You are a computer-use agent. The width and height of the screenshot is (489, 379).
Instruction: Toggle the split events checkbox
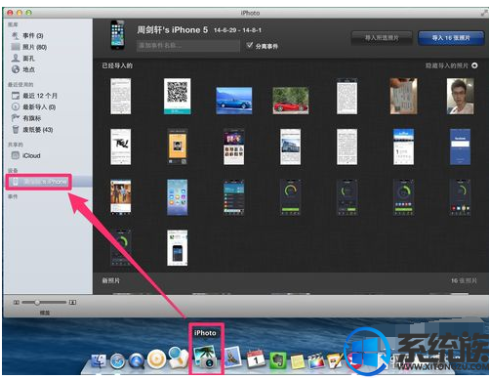coord(250,45)
